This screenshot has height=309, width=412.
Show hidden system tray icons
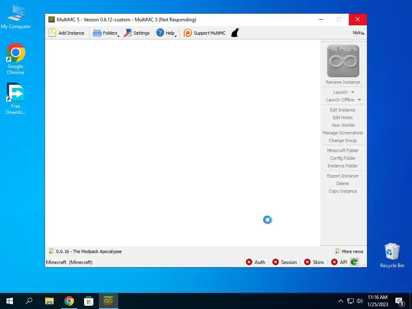point(340,301)
